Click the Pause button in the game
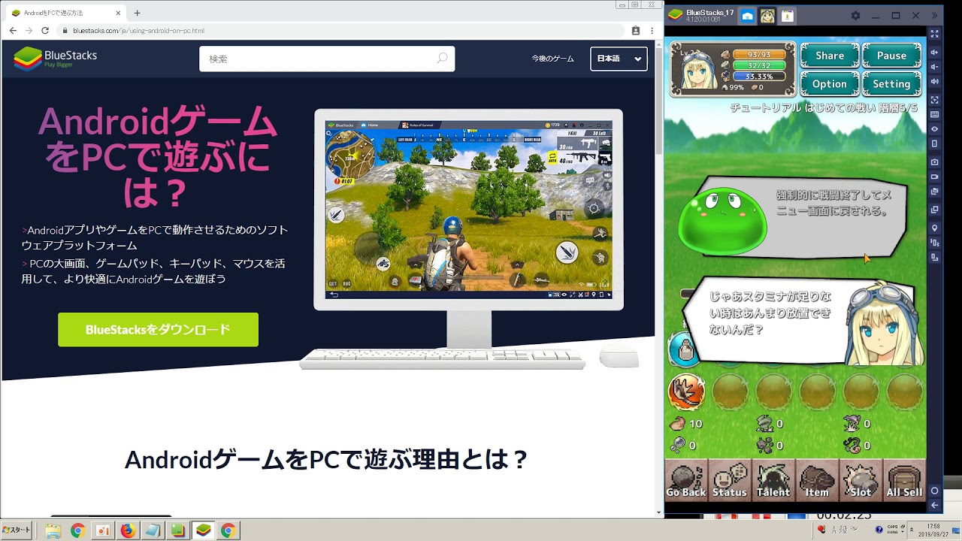This screenshot has width=962, height=541. (x=891, y=56)
